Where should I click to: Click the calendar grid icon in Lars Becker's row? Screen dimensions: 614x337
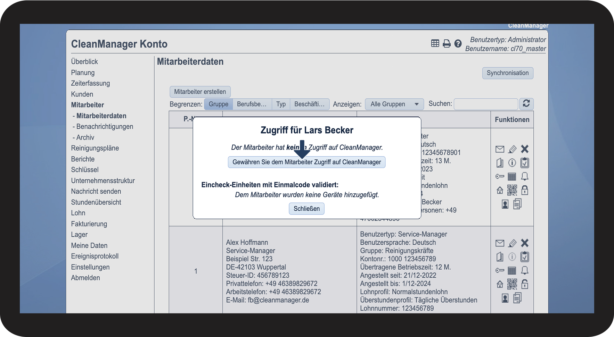point(512,177)
